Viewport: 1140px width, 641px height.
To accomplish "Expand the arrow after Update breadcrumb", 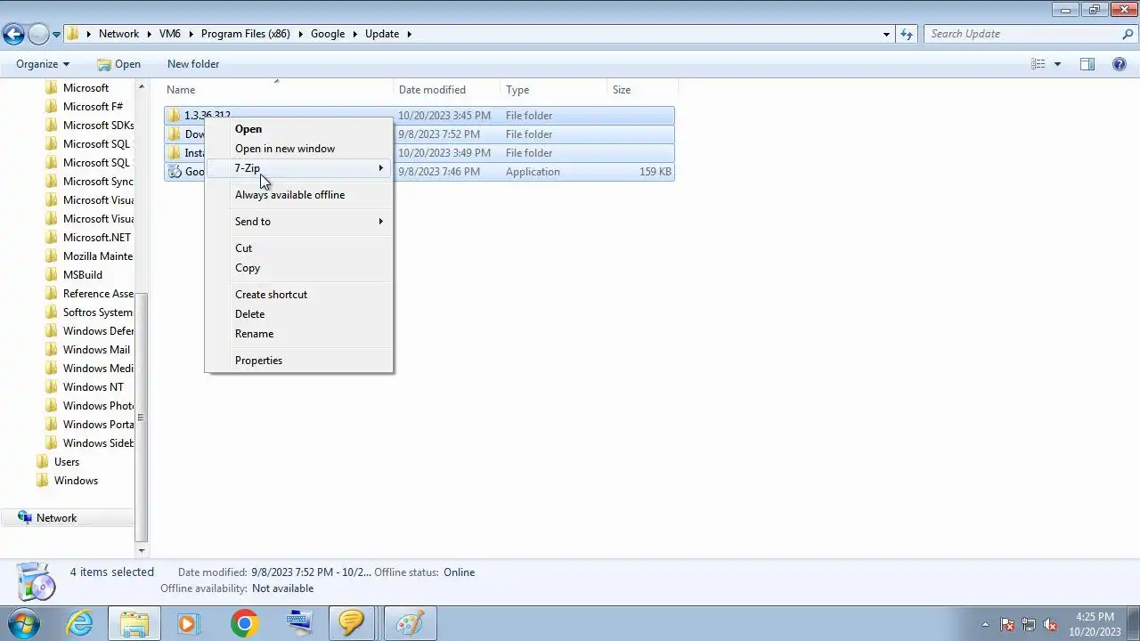I will pos(410,34).
